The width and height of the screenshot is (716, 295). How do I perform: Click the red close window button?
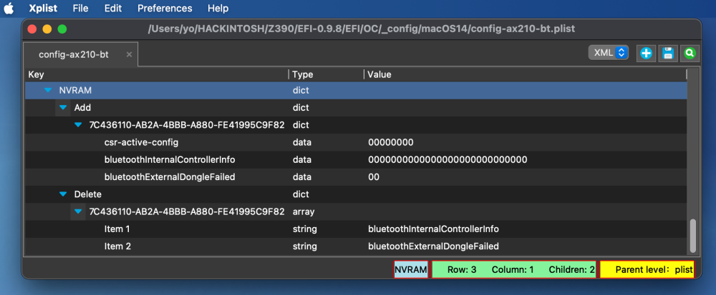(x=32, y=29)
